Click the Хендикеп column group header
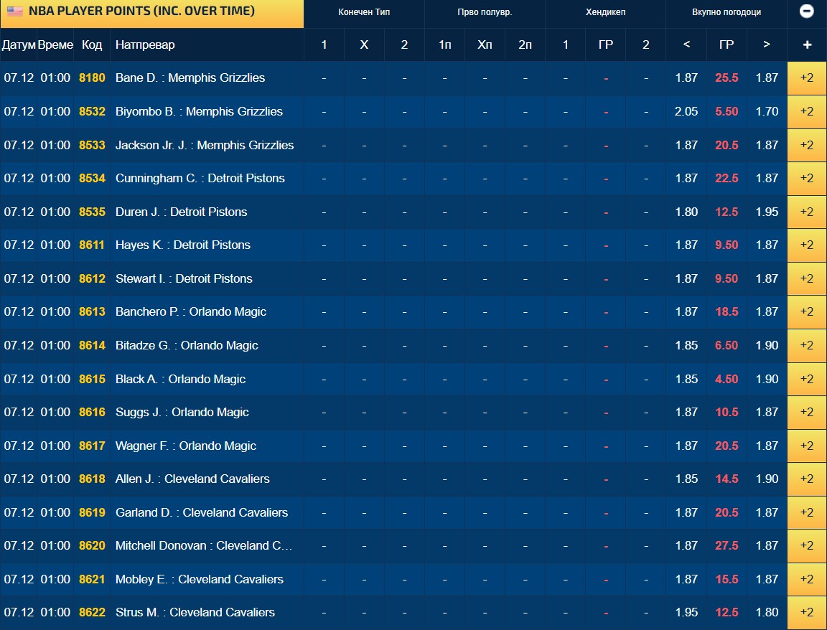 [605, 12]
